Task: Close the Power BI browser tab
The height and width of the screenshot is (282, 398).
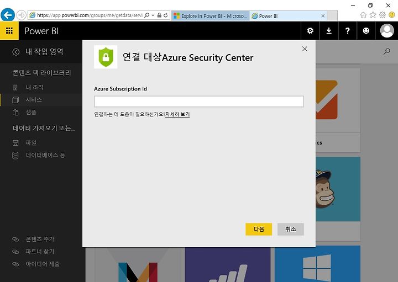Action: click(323, 16)
